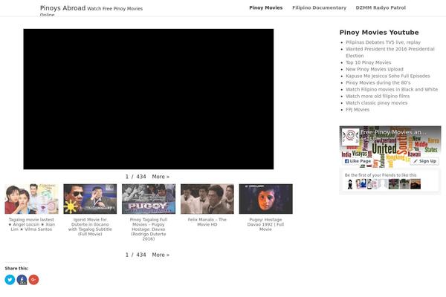Open Pinoy Movies during the 80's link
This screenshot has width=446, height=297.
pyautogui.click(x=378, y=83)
